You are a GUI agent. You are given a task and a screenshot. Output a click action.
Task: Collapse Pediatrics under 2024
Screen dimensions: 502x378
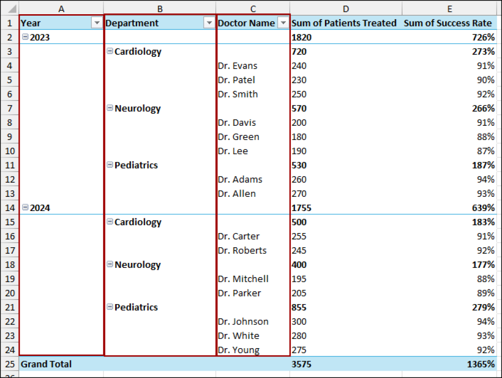click(110, 307)
